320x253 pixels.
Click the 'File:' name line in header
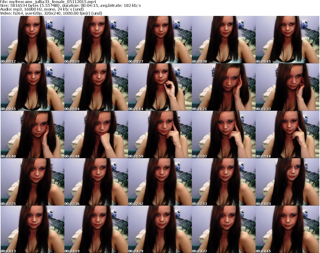[x=48, y=2]
